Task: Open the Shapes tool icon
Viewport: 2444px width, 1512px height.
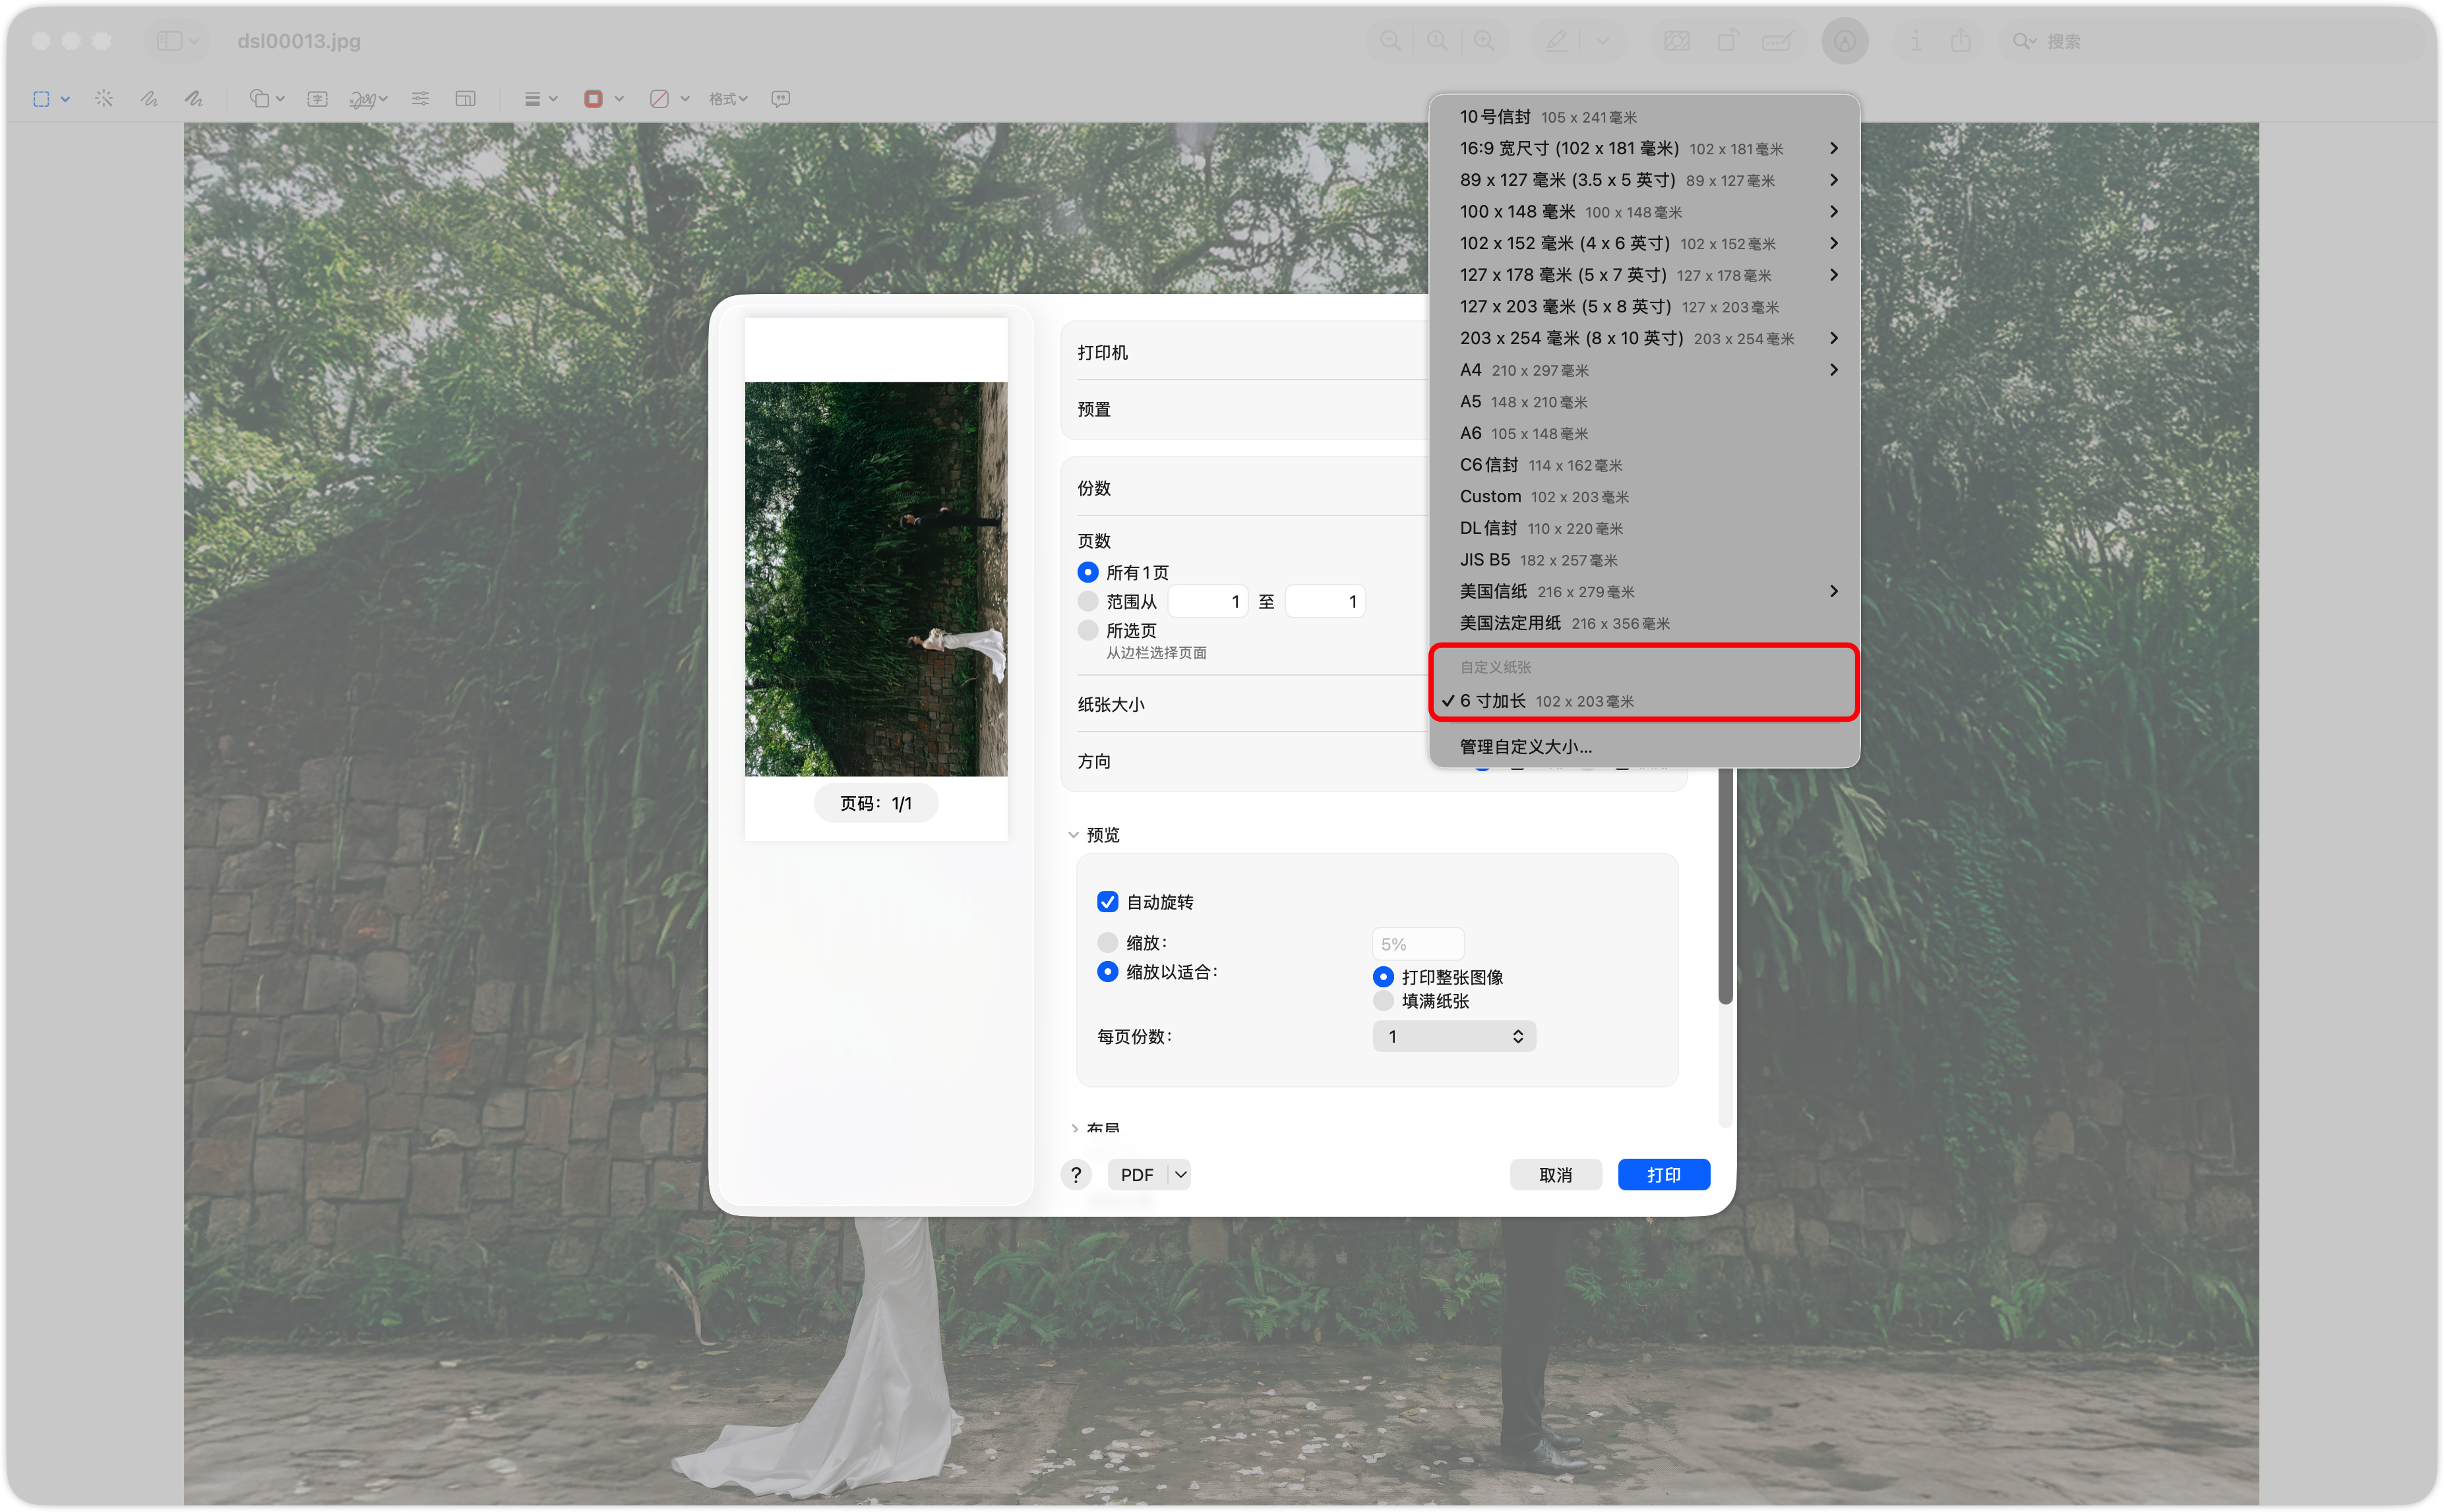Action: point(260,99)
